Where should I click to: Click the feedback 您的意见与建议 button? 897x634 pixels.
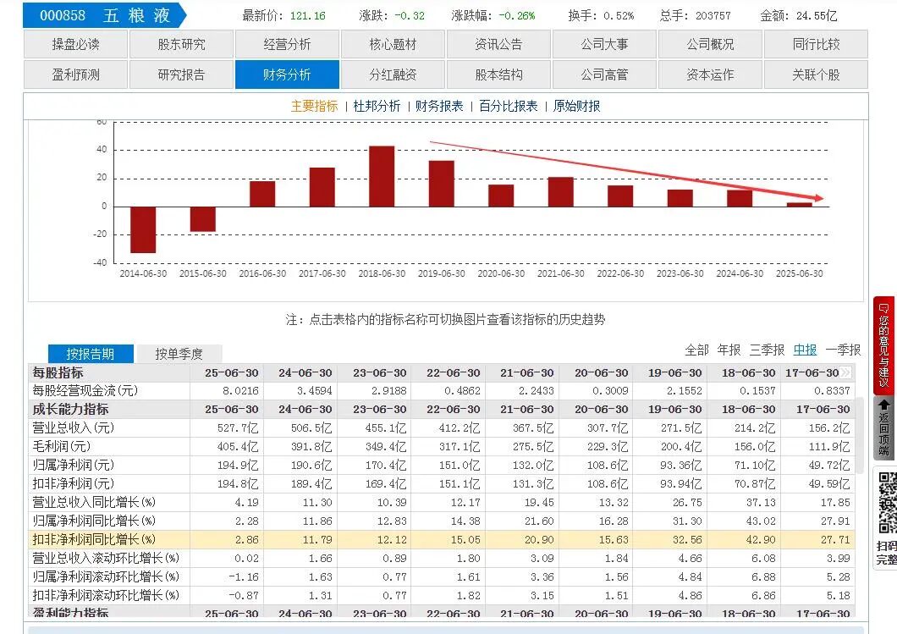(x=884, y=345)
